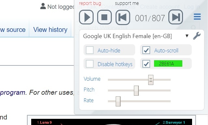Open the green 2BE61A color swatch

click(x=168, y=63)
